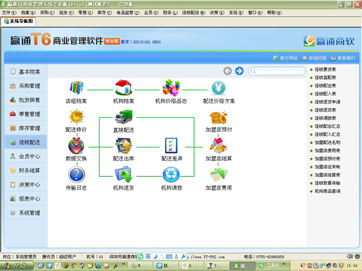The image size is (362, 271).
Task: Open the 配送出库 icon
Action: point(124,146)
